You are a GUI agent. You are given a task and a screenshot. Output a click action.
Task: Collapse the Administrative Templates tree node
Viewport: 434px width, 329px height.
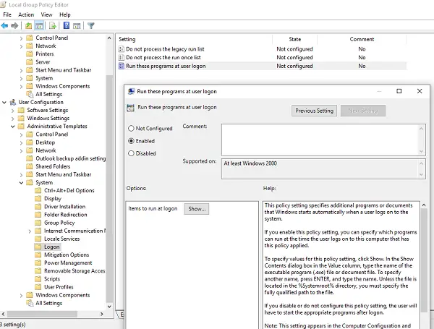pyautogui.click(x=12, y=127)
